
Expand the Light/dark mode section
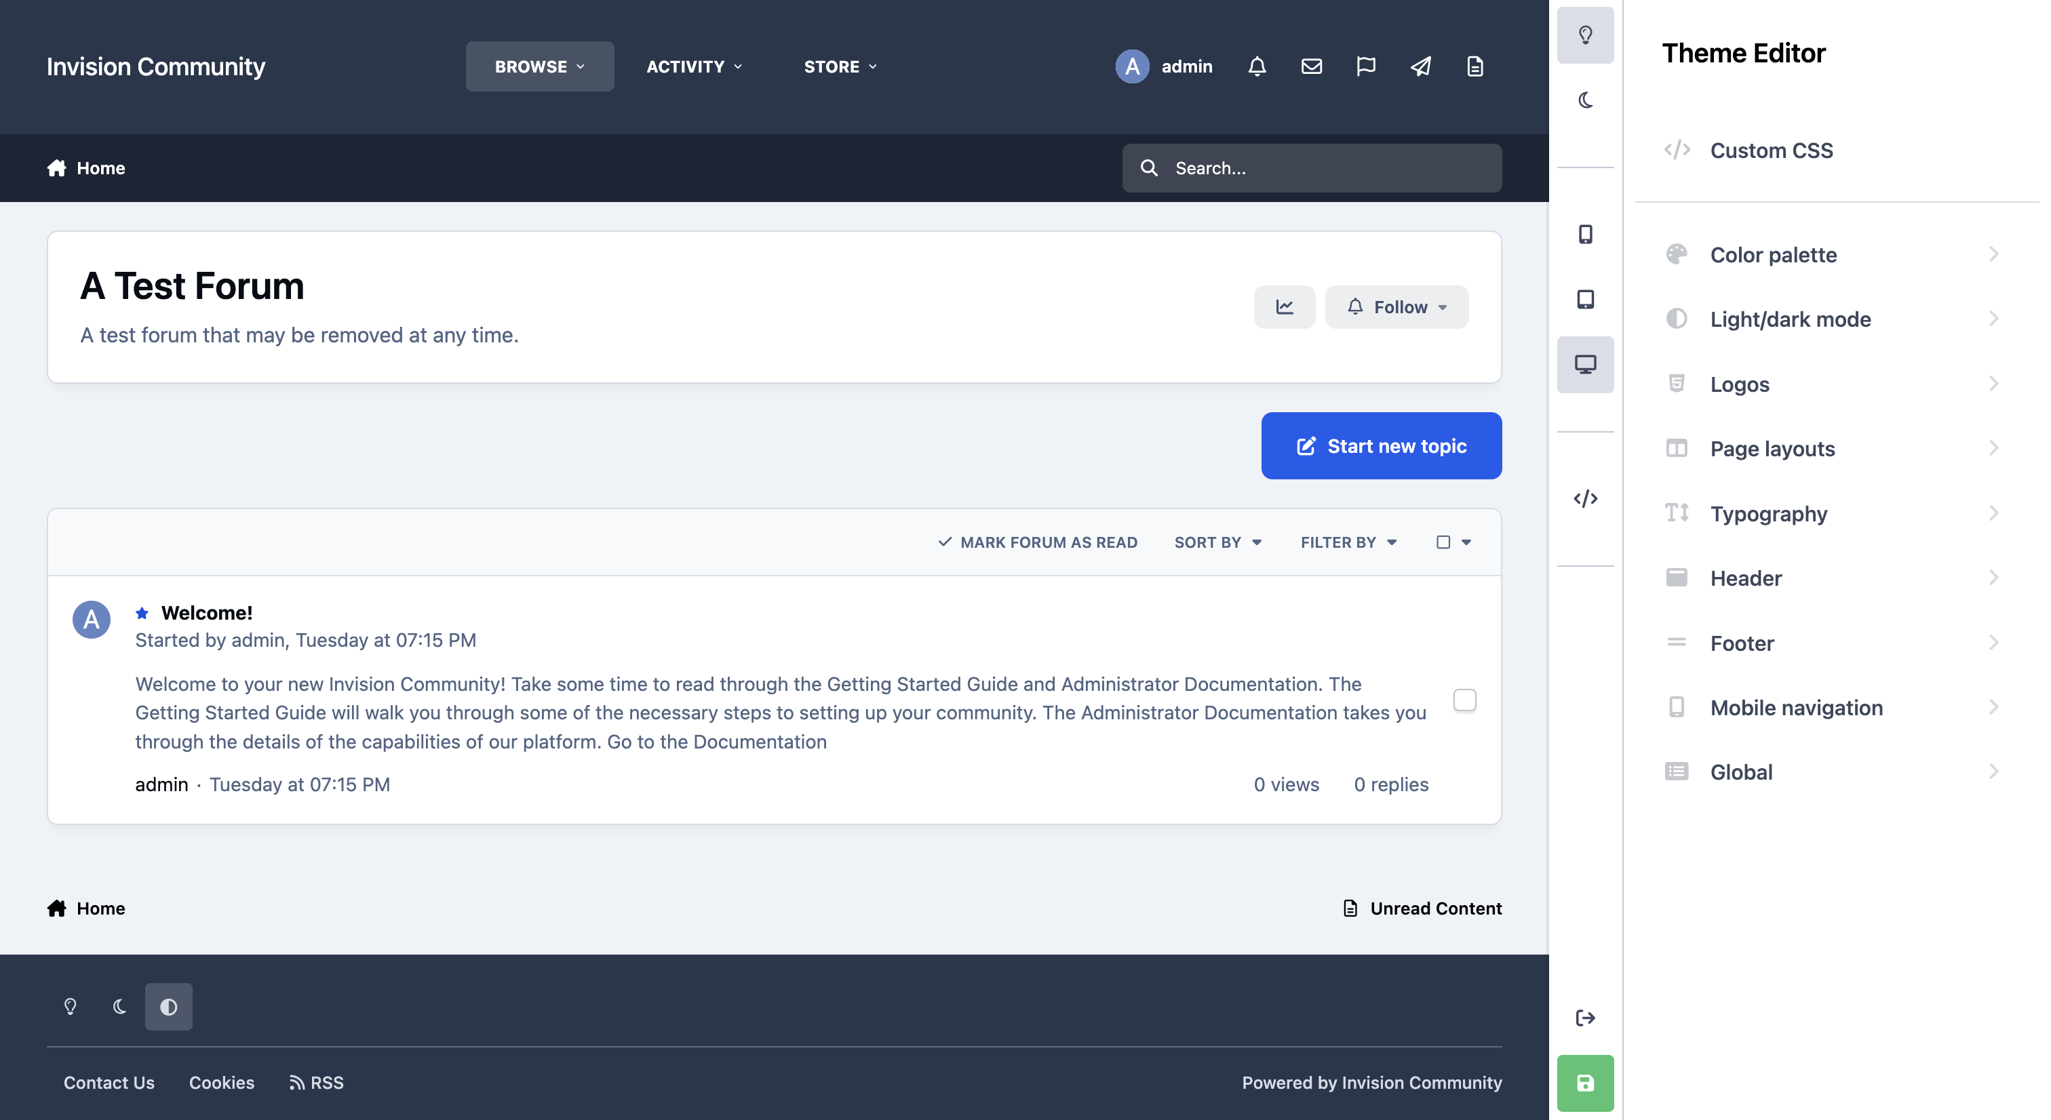tap(1833, 319)
